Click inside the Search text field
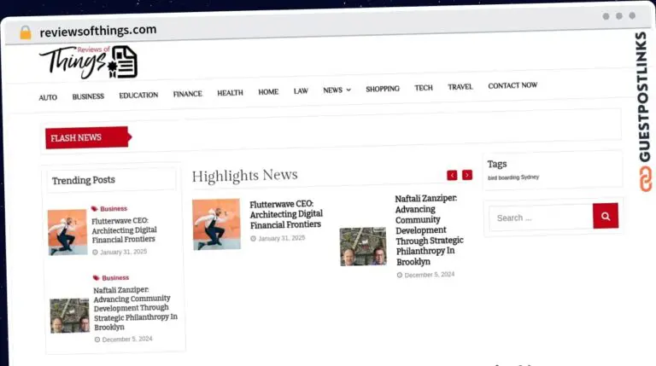This screenshot has height=366, width=656. (539, 218)
